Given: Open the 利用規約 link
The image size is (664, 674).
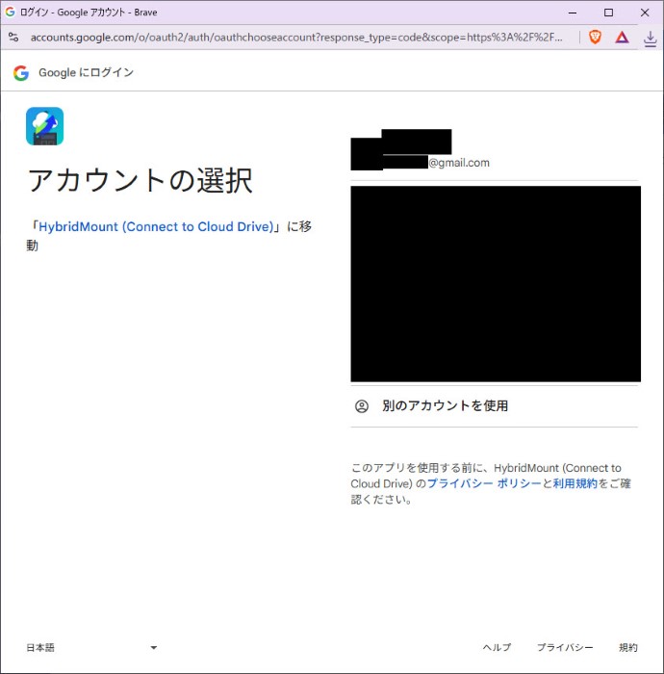Looking at the screenshot, I should click(x=575, y=483).
